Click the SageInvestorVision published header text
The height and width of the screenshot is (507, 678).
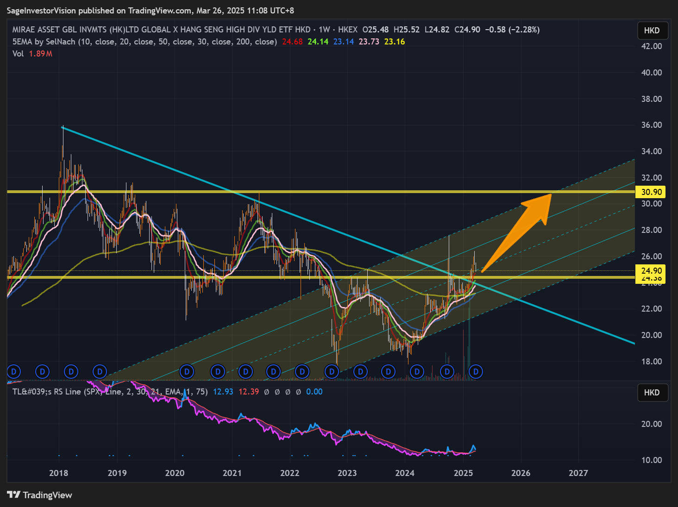[151, 11]
